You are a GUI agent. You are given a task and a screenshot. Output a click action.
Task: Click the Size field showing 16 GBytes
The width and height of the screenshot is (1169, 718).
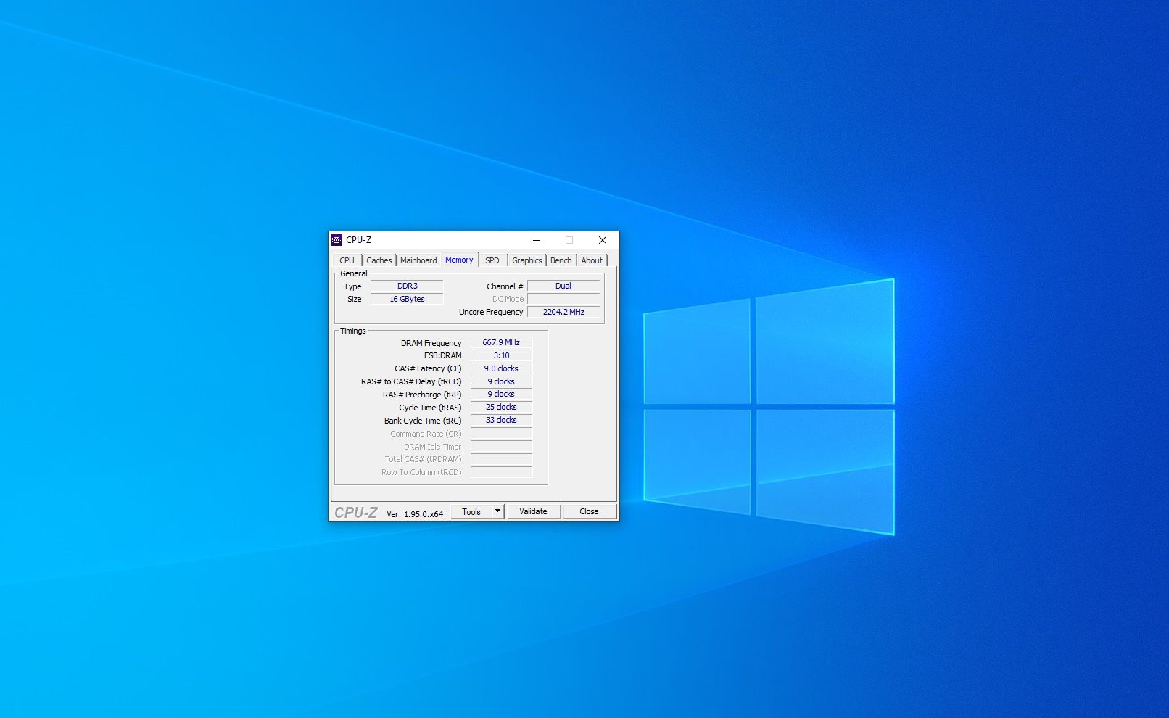[407, 299]
